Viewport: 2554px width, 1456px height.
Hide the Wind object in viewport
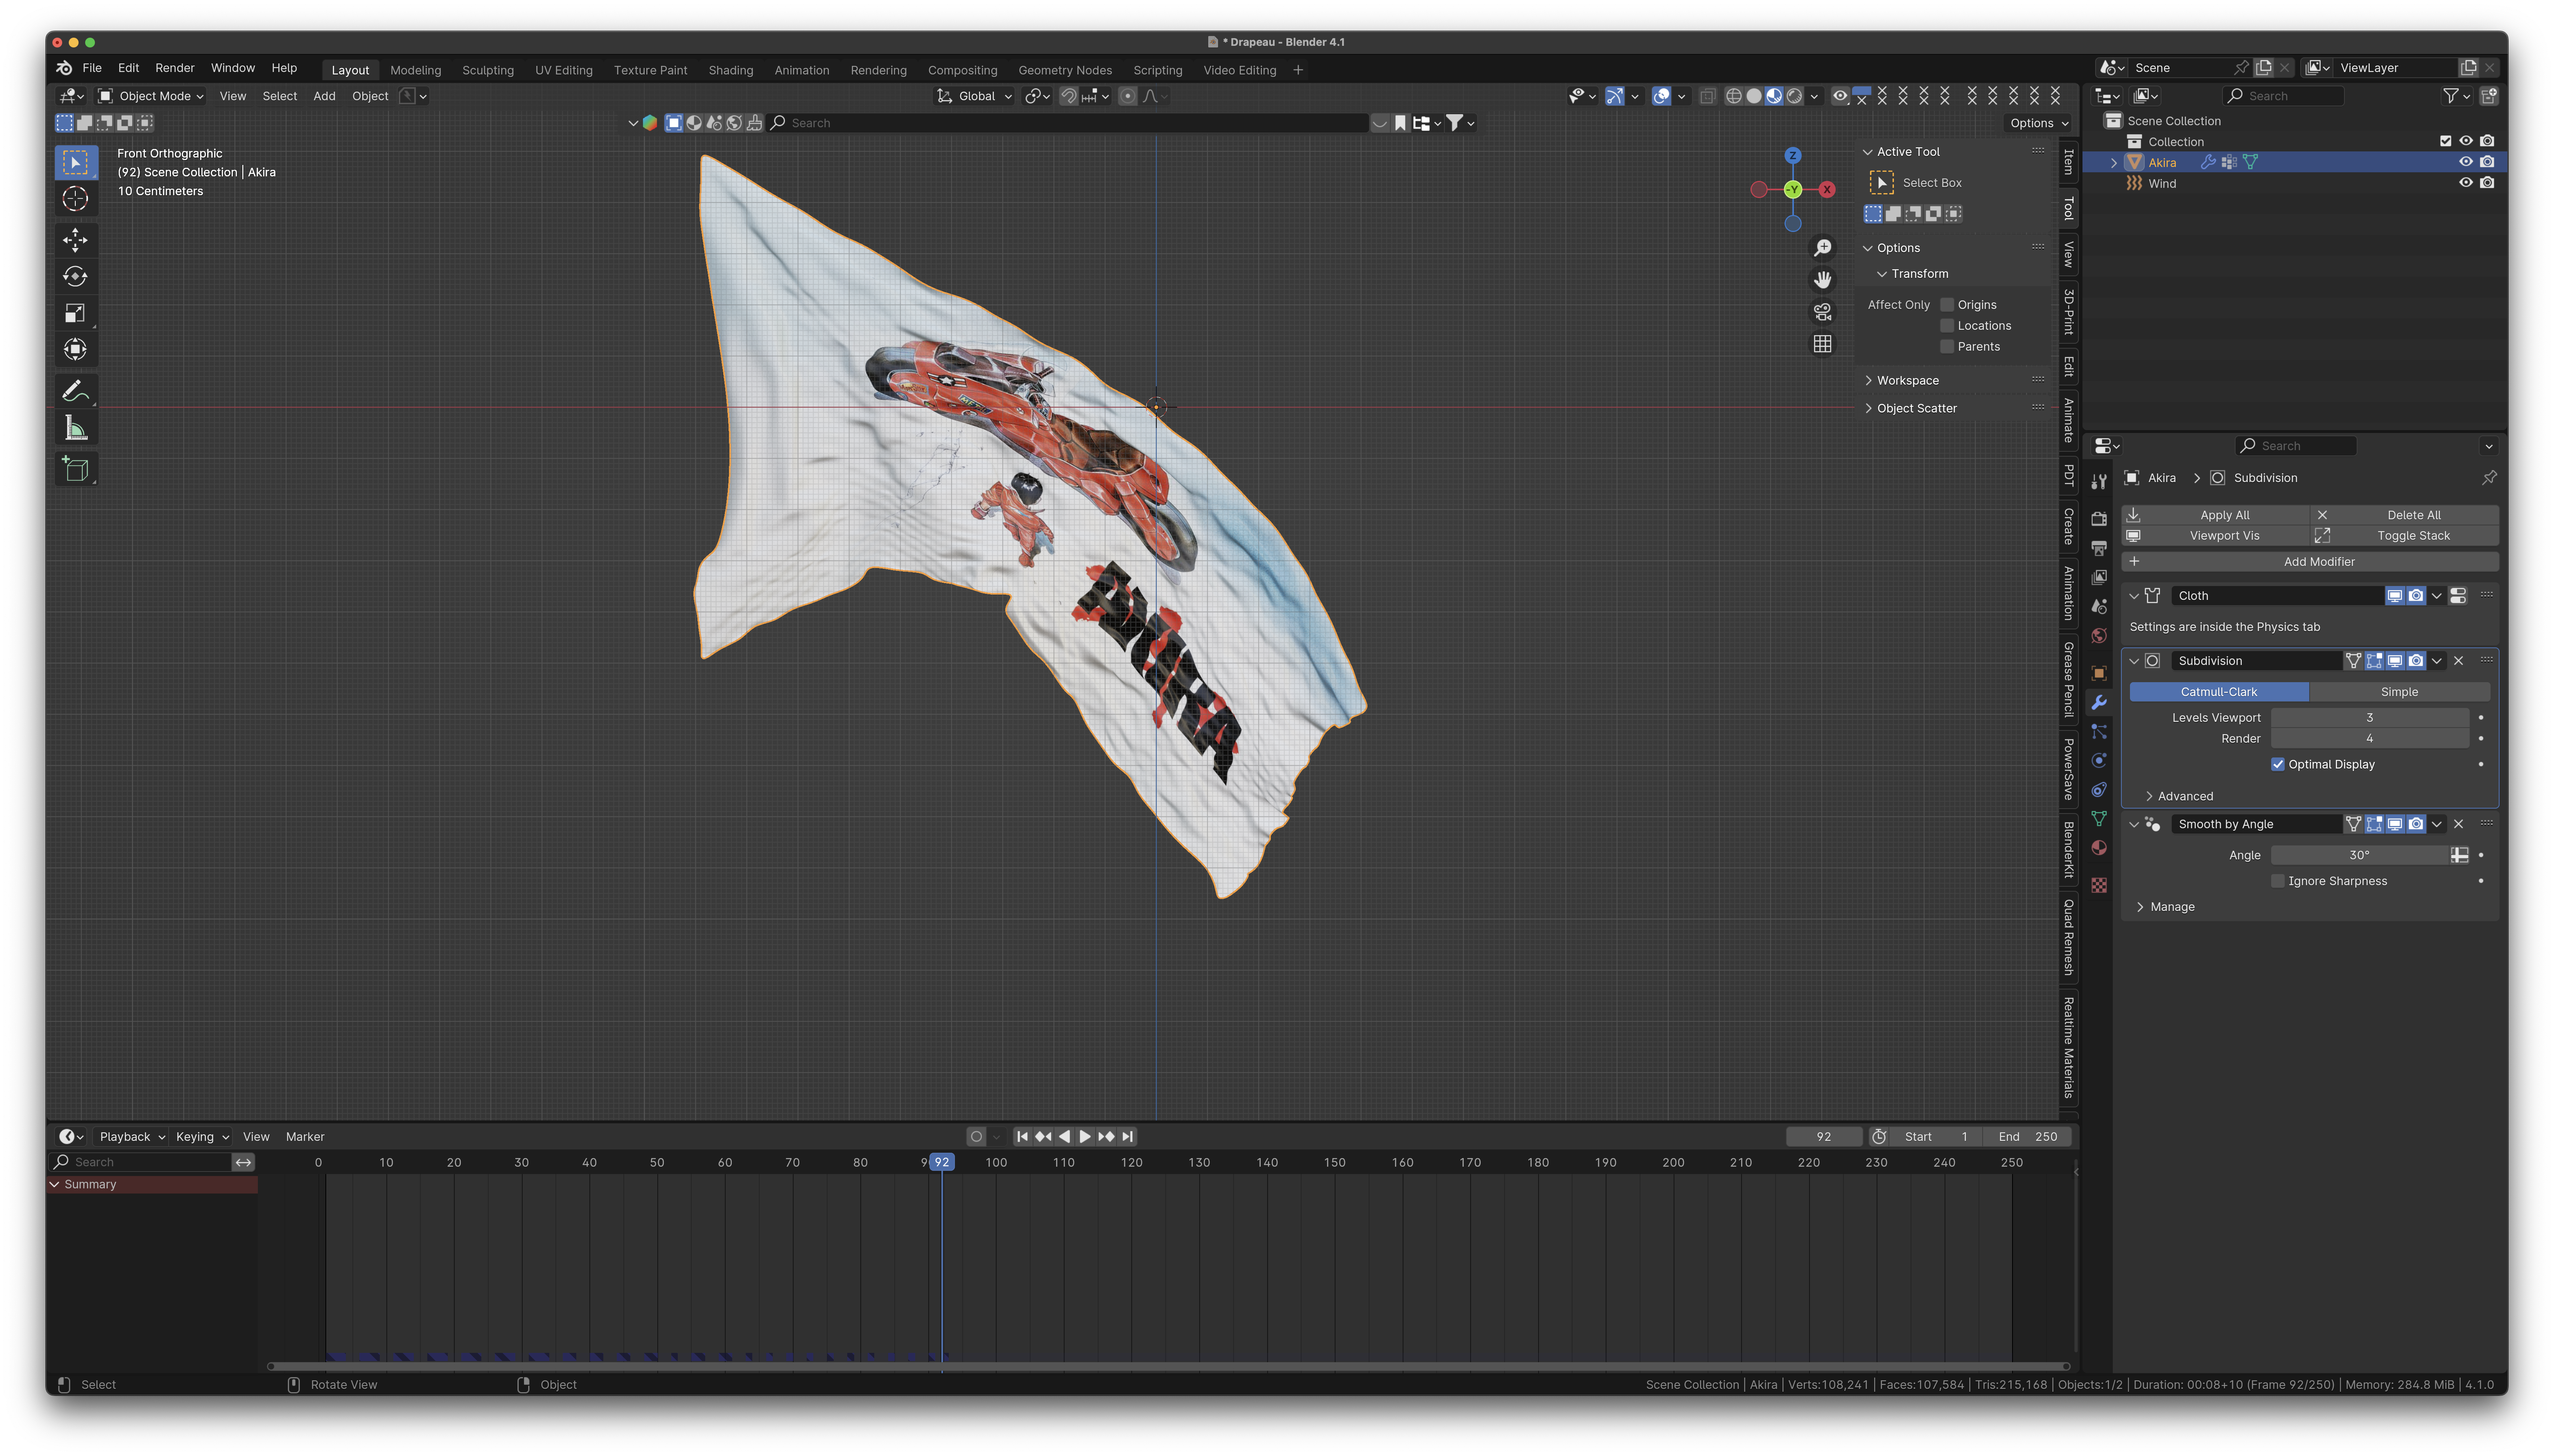[x=2466, y=183]
